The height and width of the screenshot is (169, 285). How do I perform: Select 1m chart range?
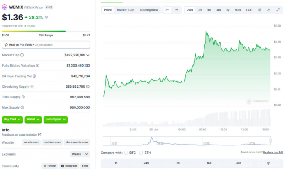pos(209,10)
